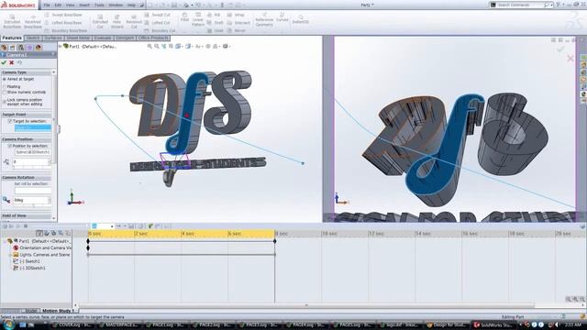This screenshot has height=330, width=587.
Task: Open the PropertyManager tab icon
Action: 12,48
